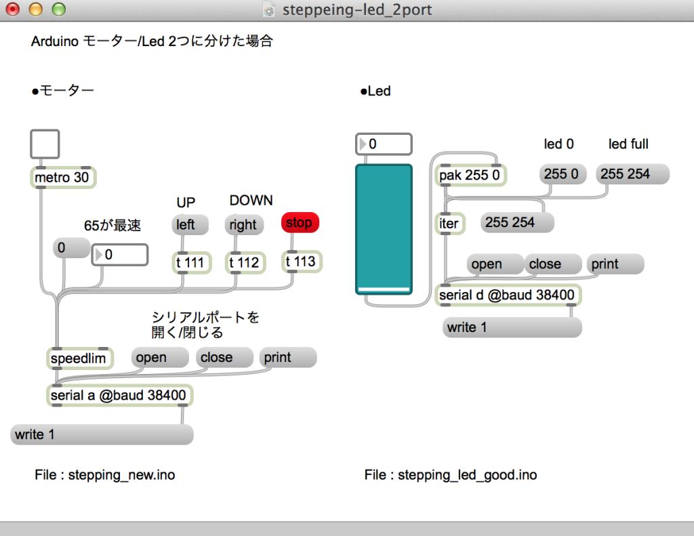Select the t 113 trigger object

click(x=300, y=262)
